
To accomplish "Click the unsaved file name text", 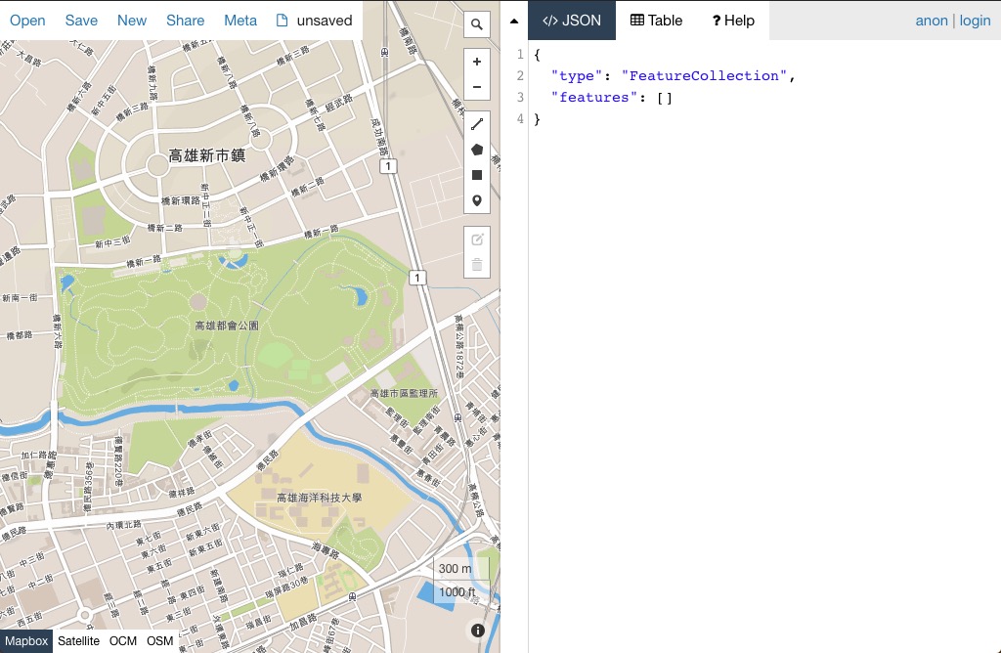I will pos(325,21).
